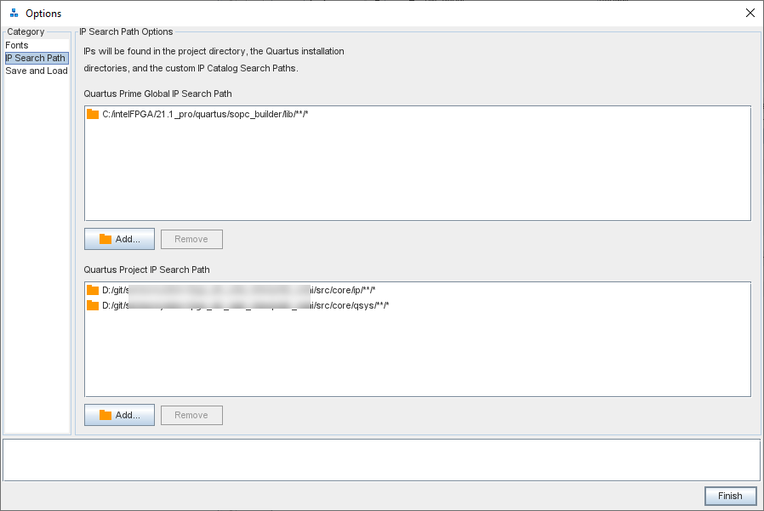764x511 pixels.
Task: Select the IP Search Path category
Action: tap(36, 58)
